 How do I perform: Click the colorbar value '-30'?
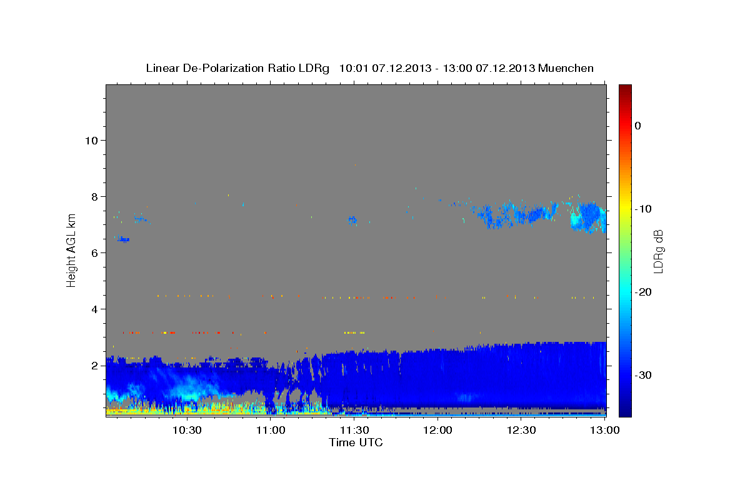pos(644,375)
